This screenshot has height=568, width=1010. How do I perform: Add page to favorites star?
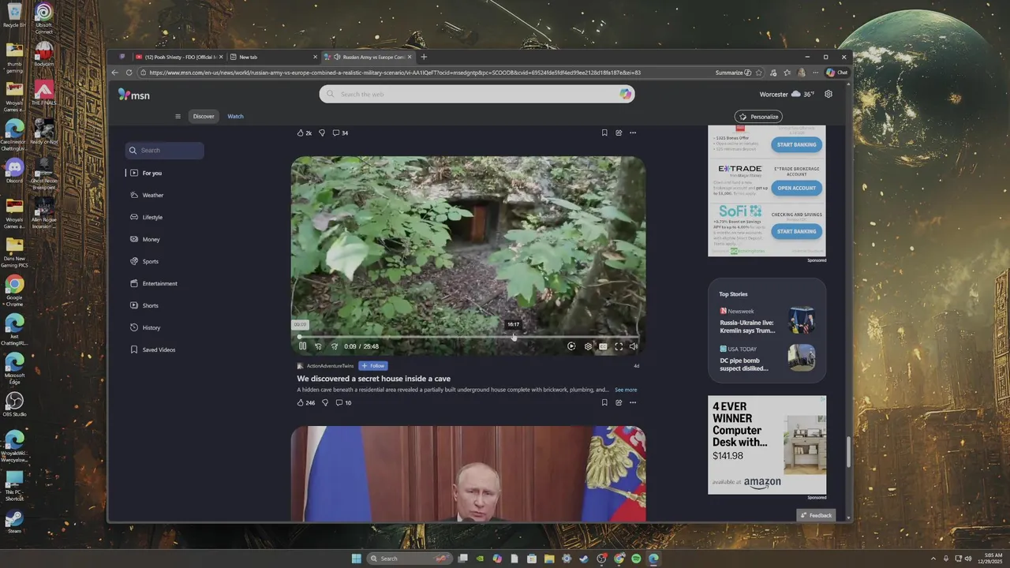pyautogui.click(x=759, y=73)
